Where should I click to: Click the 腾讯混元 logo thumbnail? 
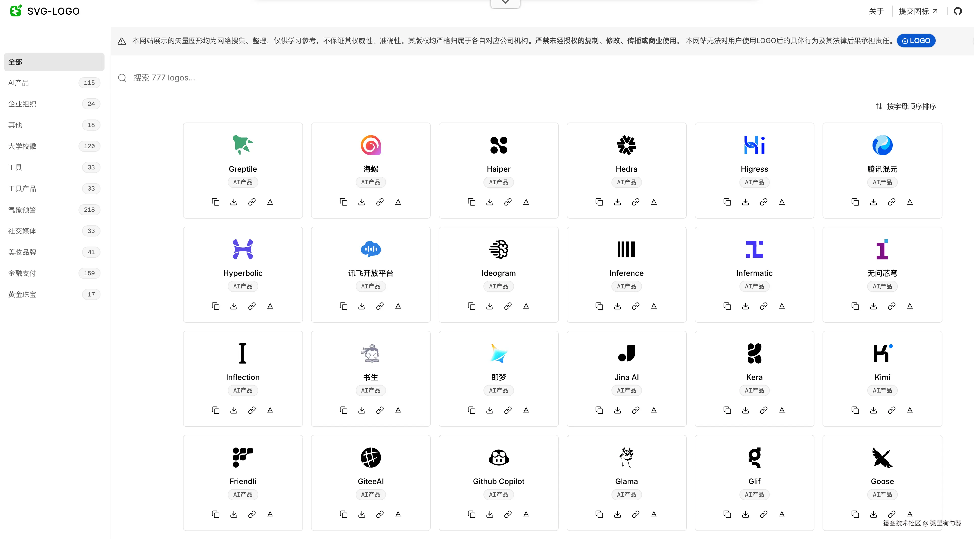(882, 145)
